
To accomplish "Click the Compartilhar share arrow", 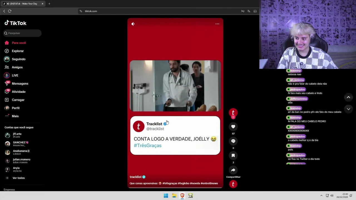I will pos(233,170).
